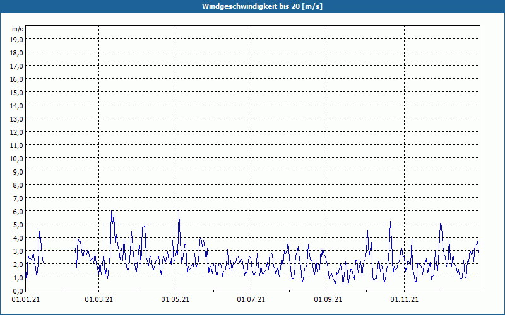
Task: Click the 4,0 y-axis label
Action: [18, 238]
